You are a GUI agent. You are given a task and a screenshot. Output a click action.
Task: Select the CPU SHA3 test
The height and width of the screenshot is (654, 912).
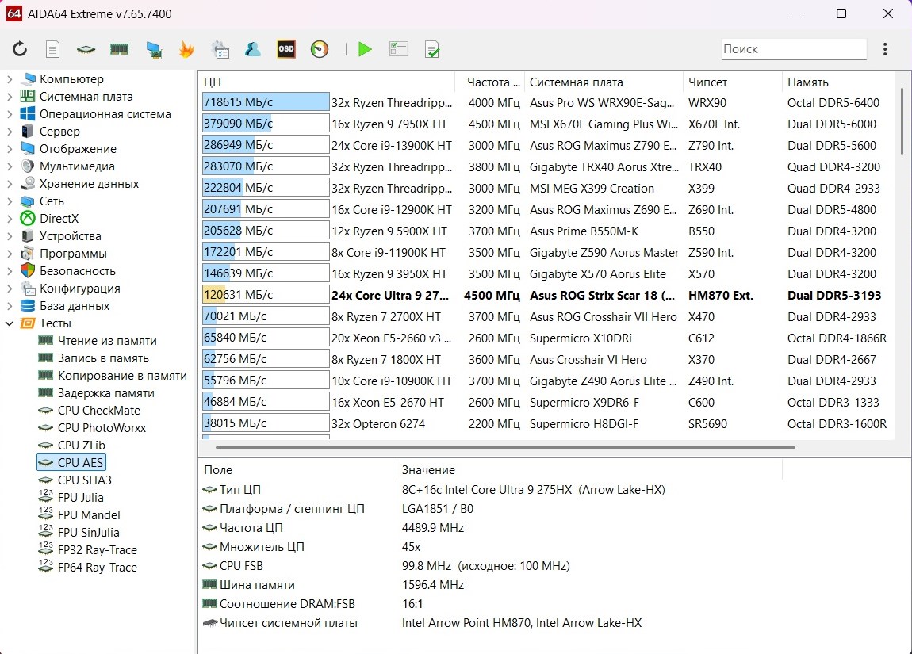(x=84, y=480)
